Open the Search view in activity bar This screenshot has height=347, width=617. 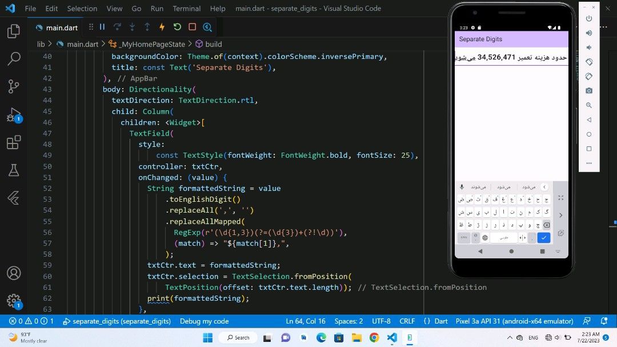coord(14,59)
